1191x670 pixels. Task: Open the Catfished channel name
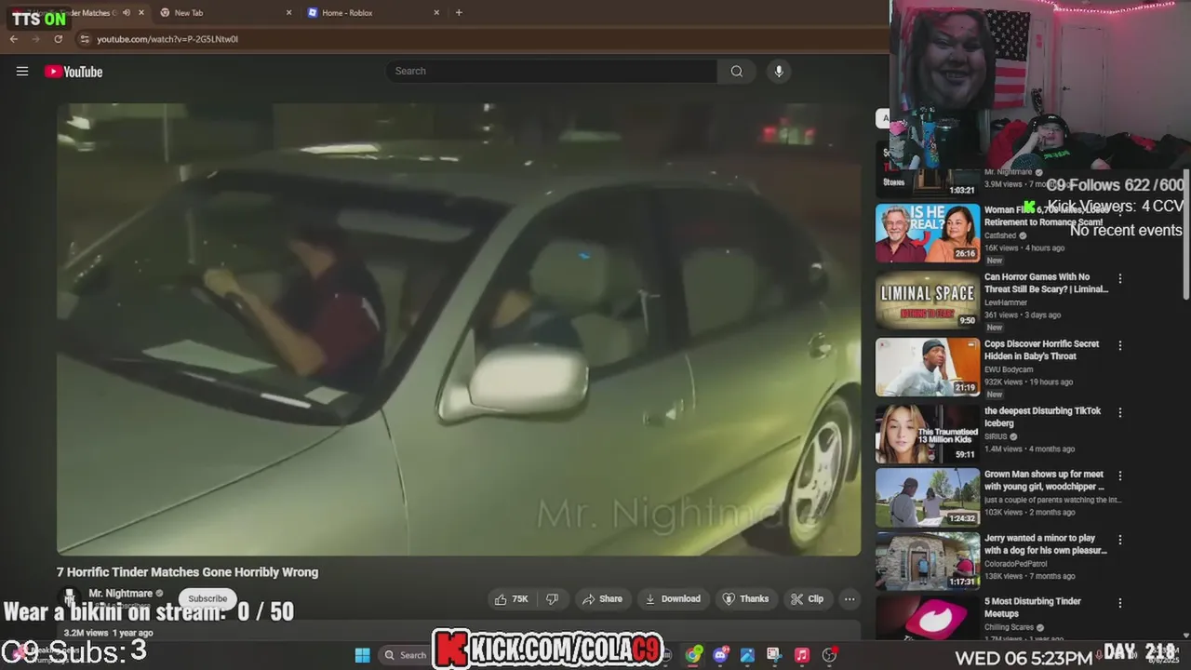1002,235
